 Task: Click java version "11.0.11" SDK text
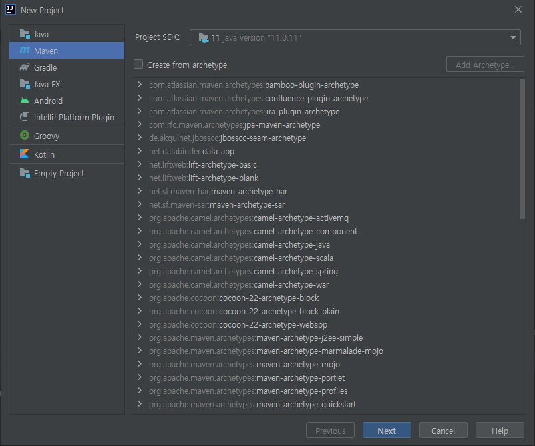pyautogui.click(x=262, y=37)
